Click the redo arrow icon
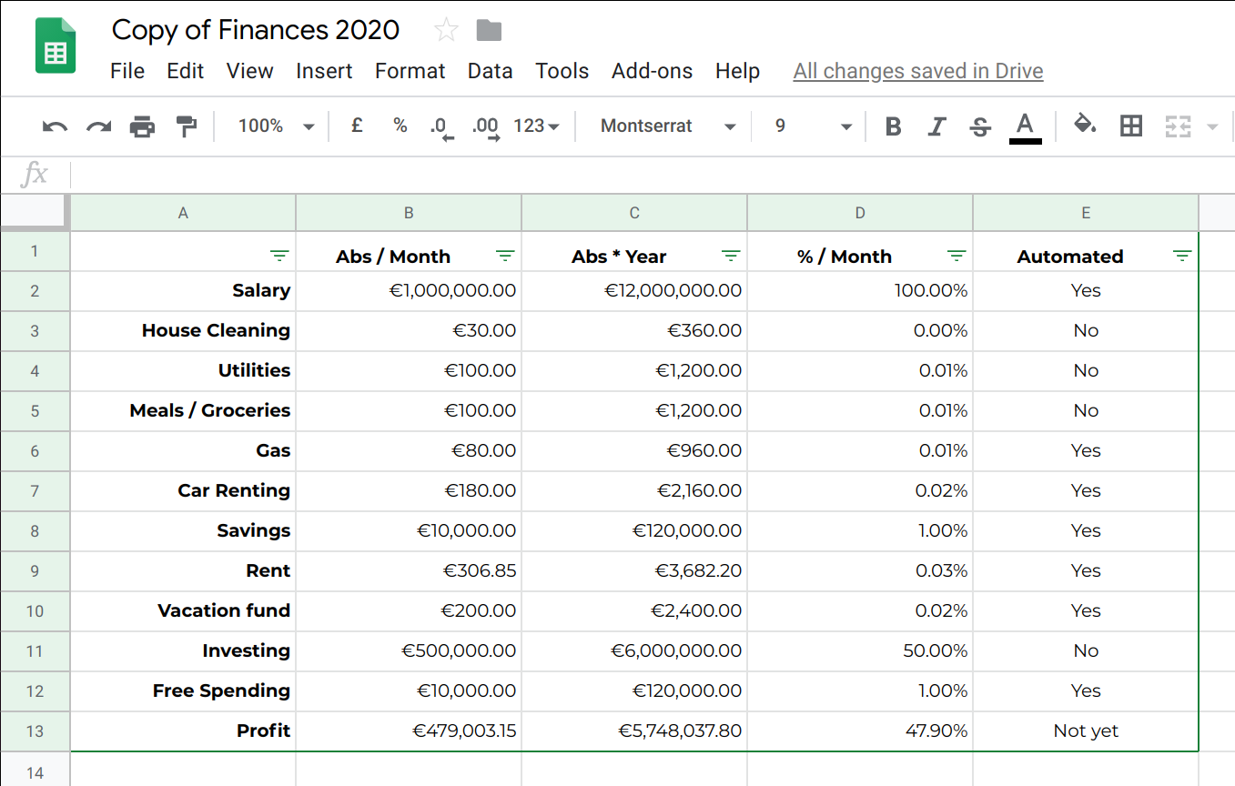 click(98, 126)
